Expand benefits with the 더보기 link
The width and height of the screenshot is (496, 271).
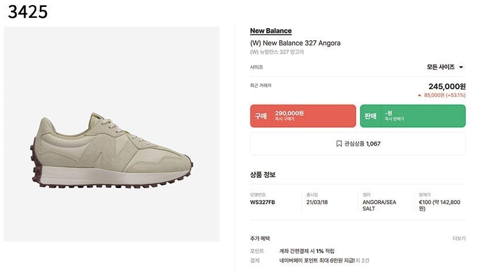pyautogui.click(x=459, y=238)
